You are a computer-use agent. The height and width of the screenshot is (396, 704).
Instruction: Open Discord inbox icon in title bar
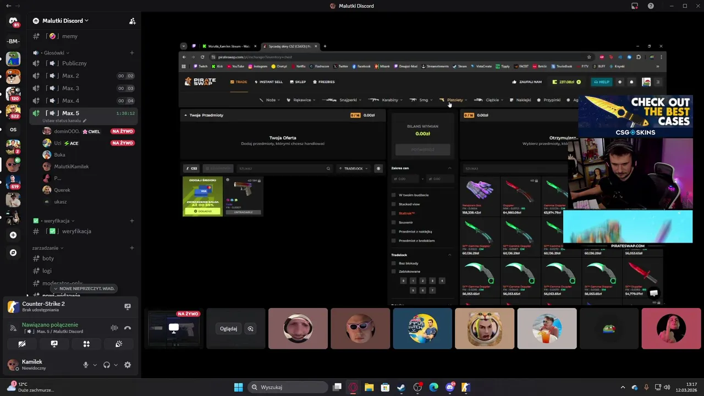coord(635,6)
